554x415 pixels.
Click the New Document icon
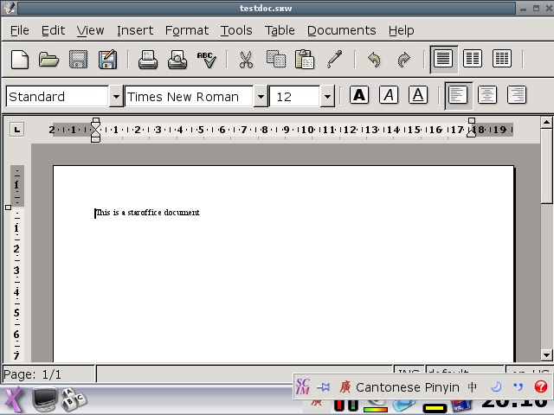pyautogui.click(x=19, y=60)
